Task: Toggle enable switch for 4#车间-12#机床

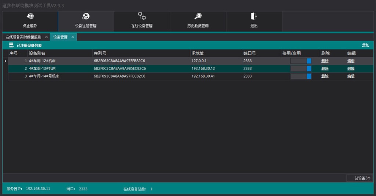Action: click(301, 61)
